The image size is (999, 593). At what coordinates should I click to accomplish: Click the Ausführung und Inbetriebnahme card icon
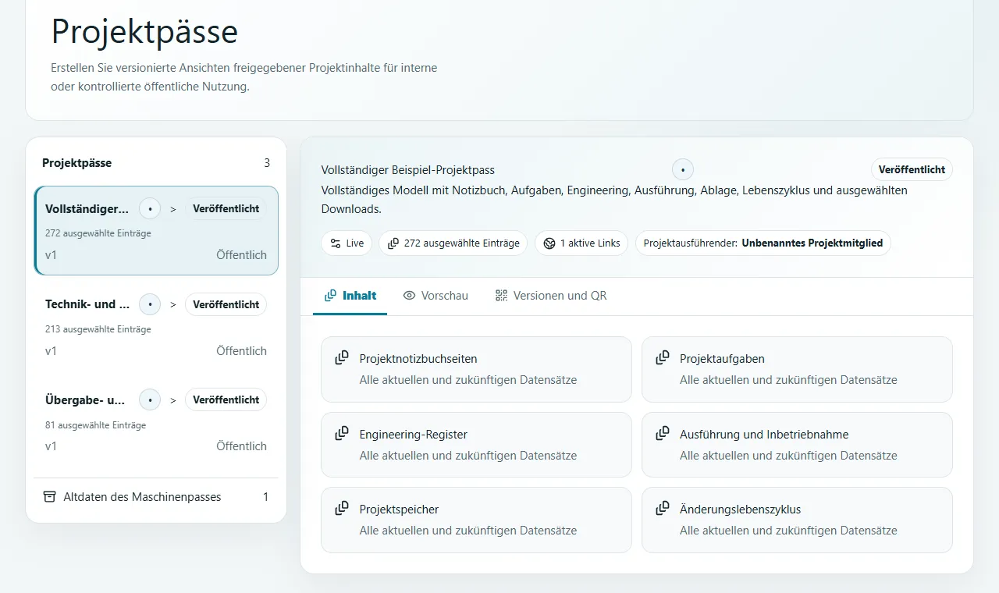coord(663,433)
